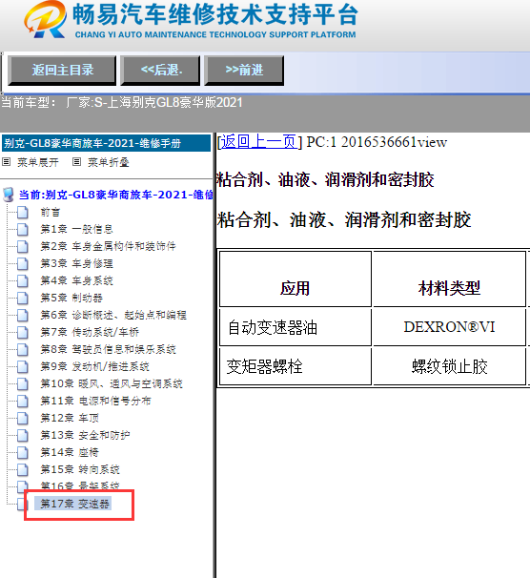The height and width of the screenshot is (578, 530).
Task: Click the page icon beside 第13章
Action: pyautogui.click(x=23, y=435)
